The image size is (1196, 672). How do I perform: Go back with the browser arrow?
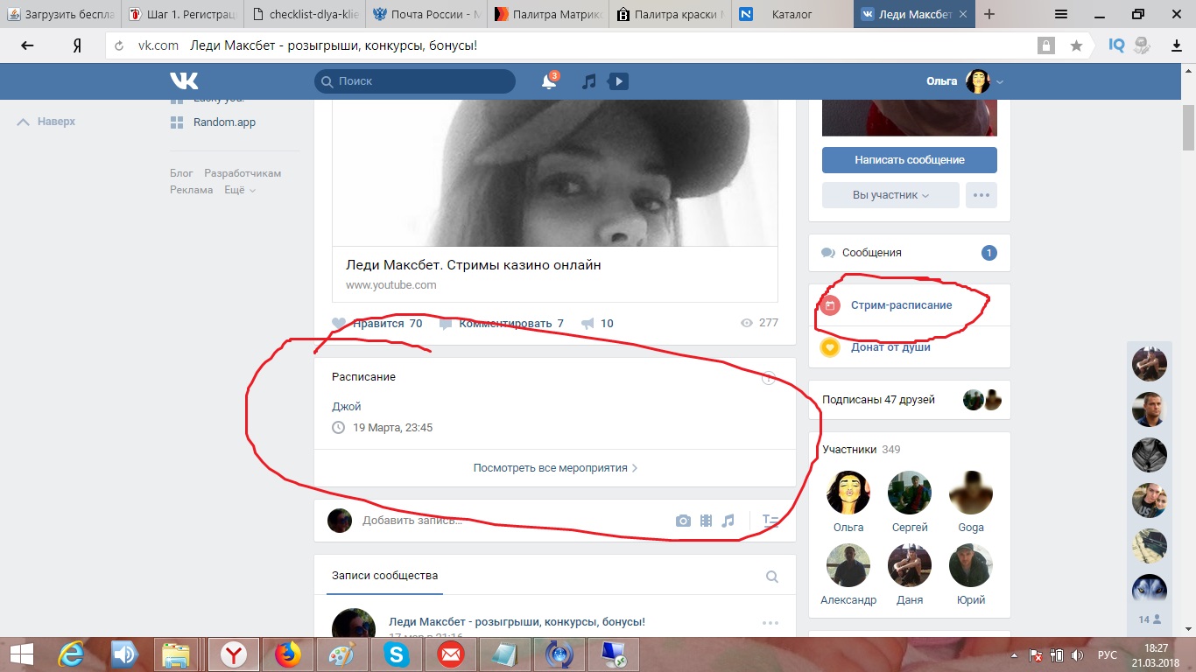point(27,45)
